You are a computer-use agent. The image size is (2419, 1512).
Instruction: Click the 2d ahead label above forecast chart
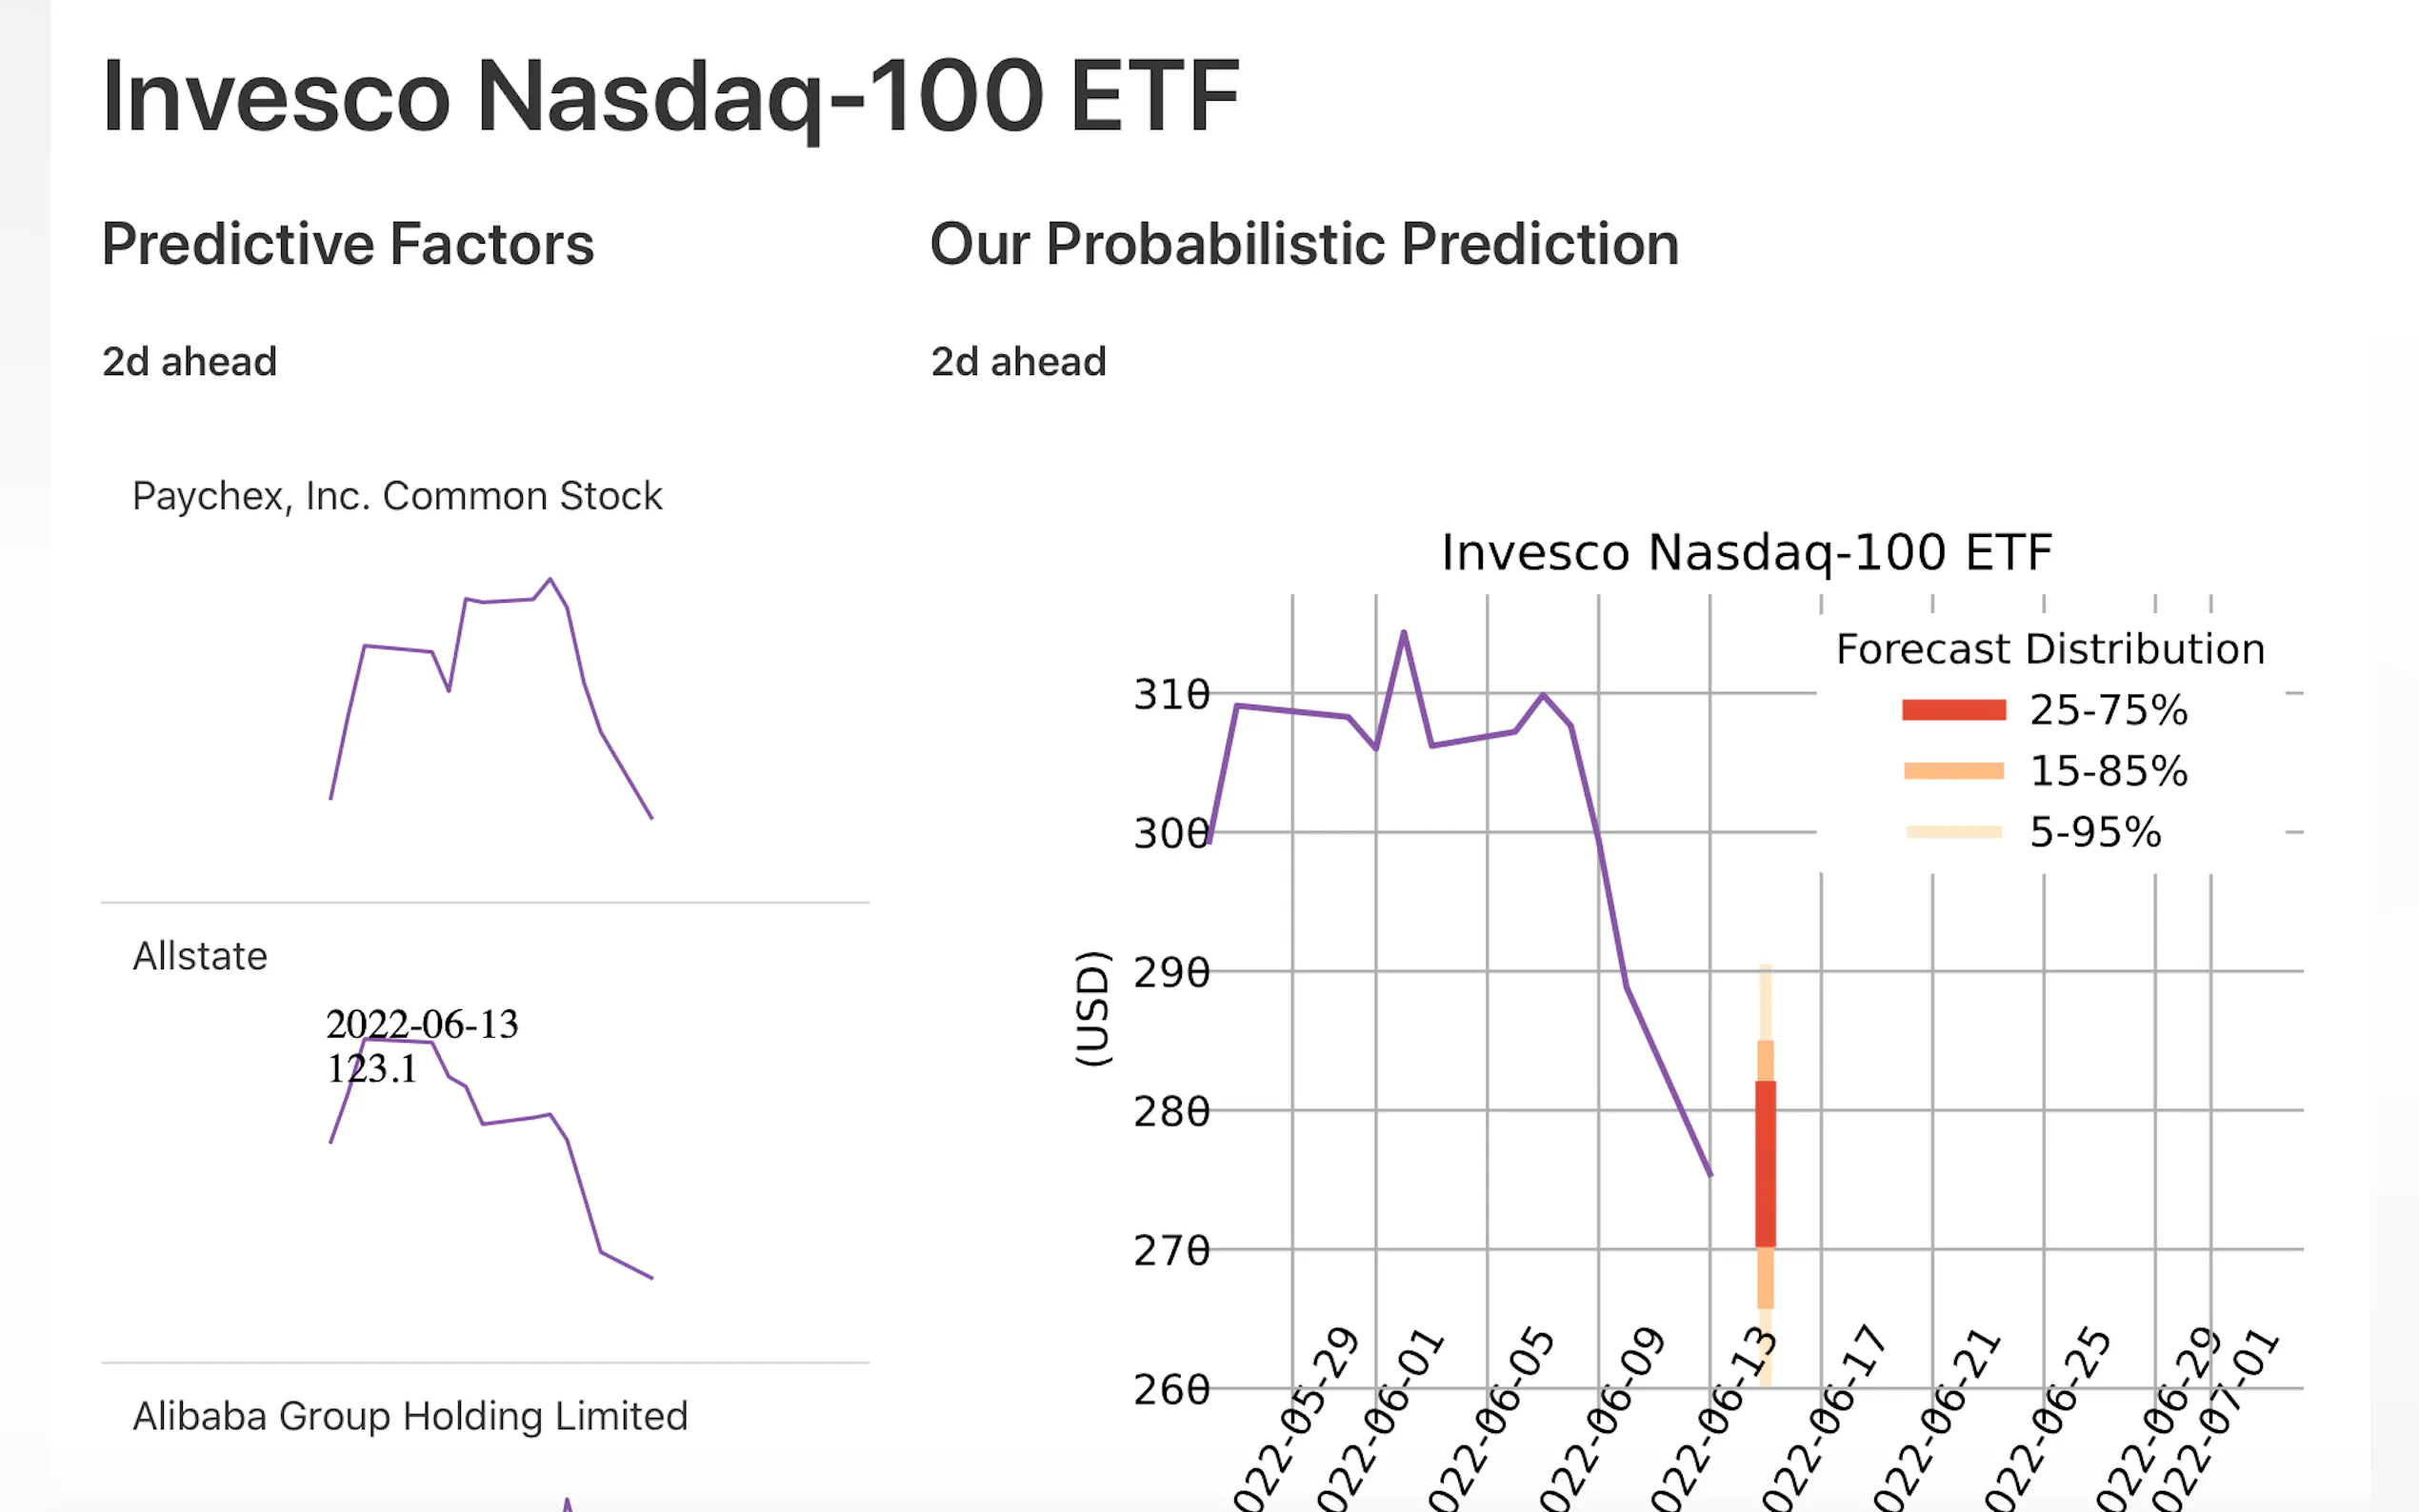(x=1018, y=362)
